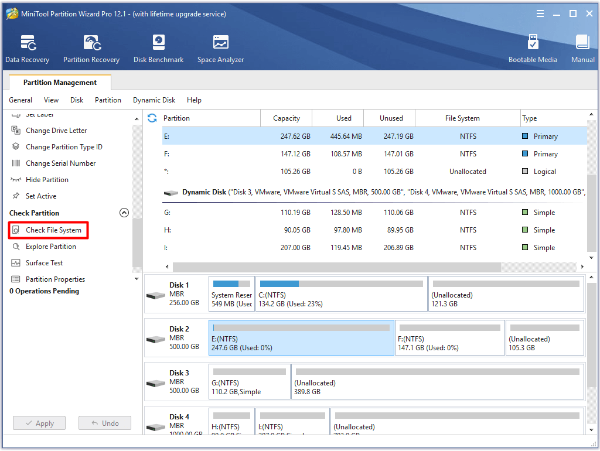Click the sidebar down arrow
This screenshot has width=600, height=451.
[x=137, y=279]
